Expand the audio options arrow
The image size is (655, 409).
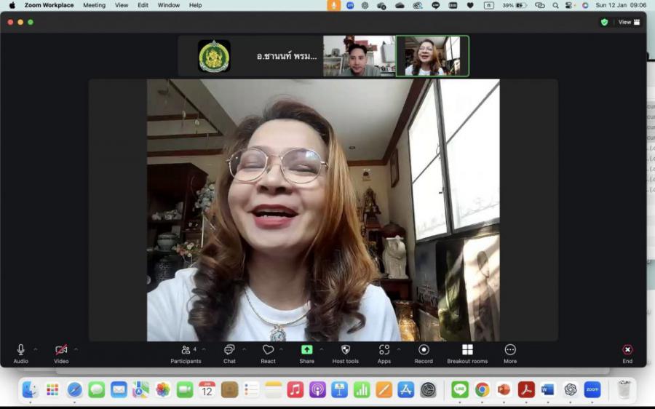36,349
